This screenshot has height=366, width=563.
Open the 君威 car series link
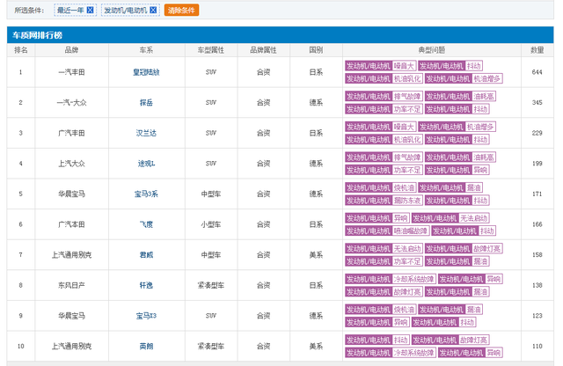[146, 254]
